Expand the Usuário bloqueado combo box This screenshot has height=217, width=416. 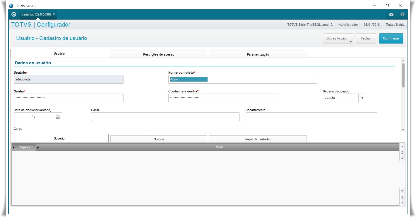tap(362, 98)
